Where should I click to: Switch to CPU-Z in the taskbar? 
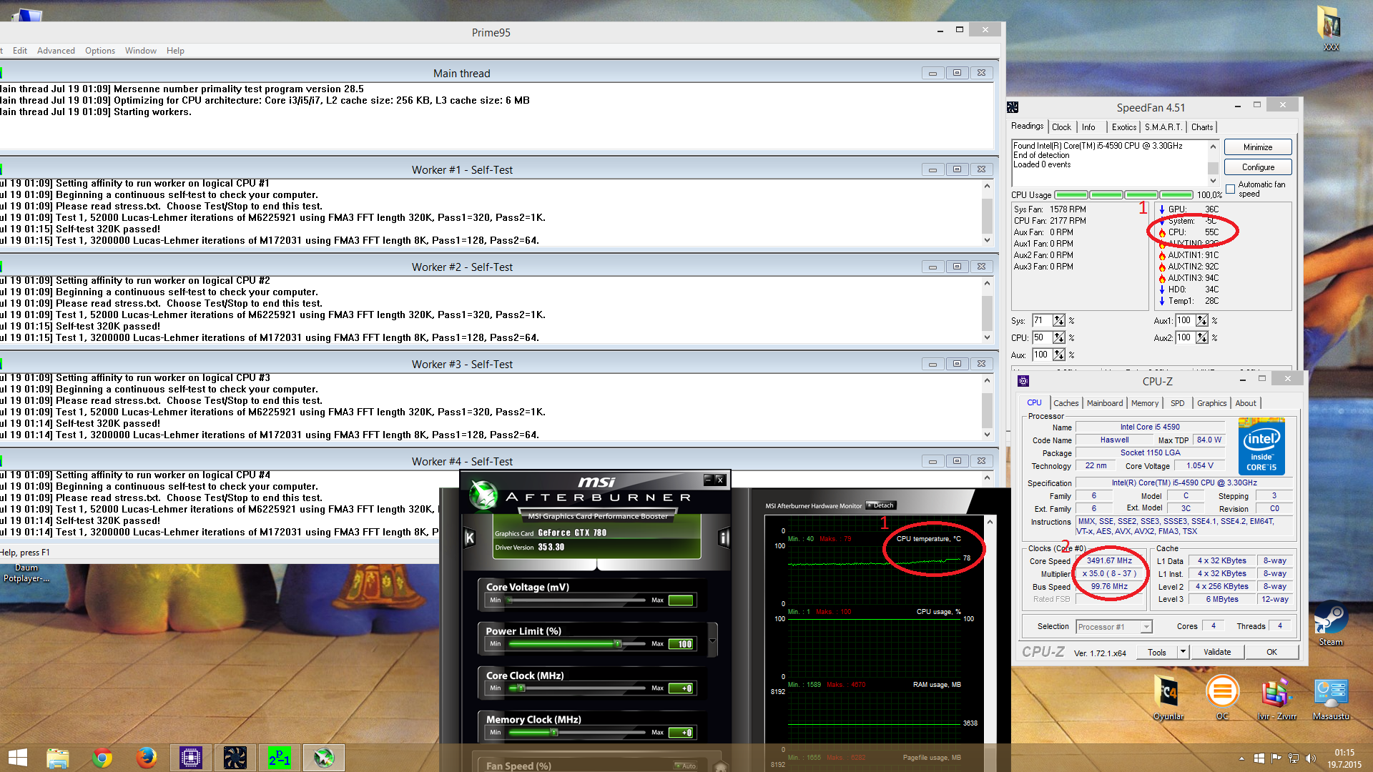tap(191, 758)
